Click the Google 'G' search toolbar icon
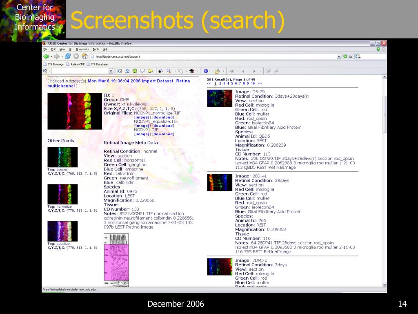 click(120, 71)
